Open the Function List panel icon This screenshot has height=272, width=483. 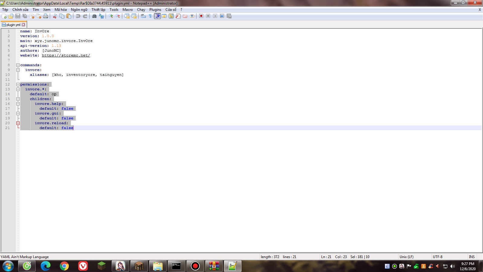178,16
